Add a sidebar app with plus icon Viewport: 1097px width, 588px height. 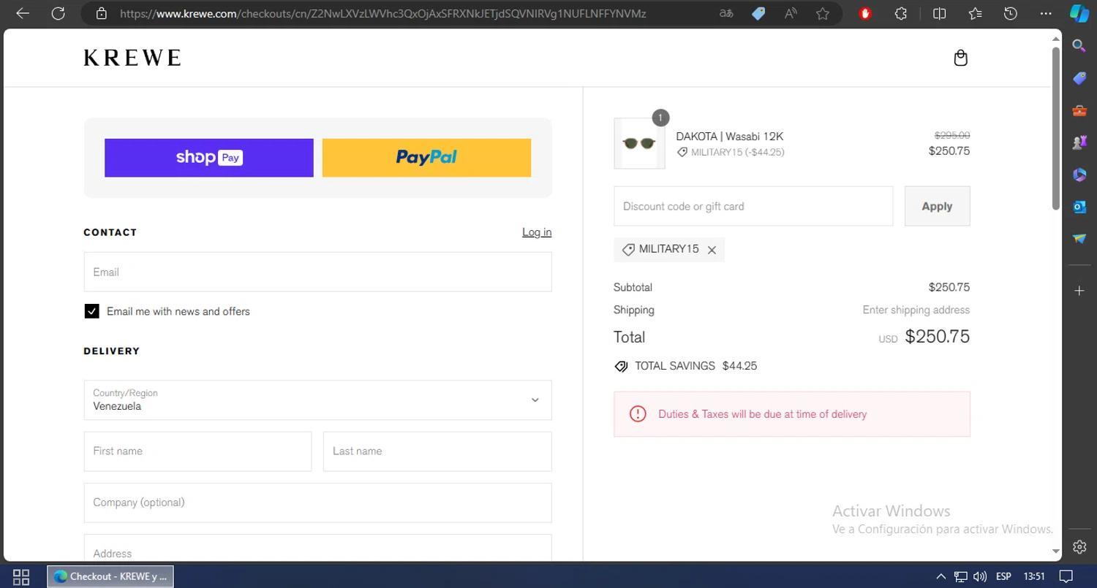click(x=1079, y=291)
